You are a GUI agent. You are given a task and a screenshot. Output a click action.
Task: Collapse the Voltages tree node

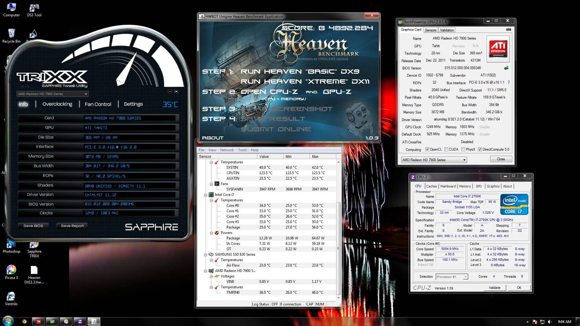[211, 276]
